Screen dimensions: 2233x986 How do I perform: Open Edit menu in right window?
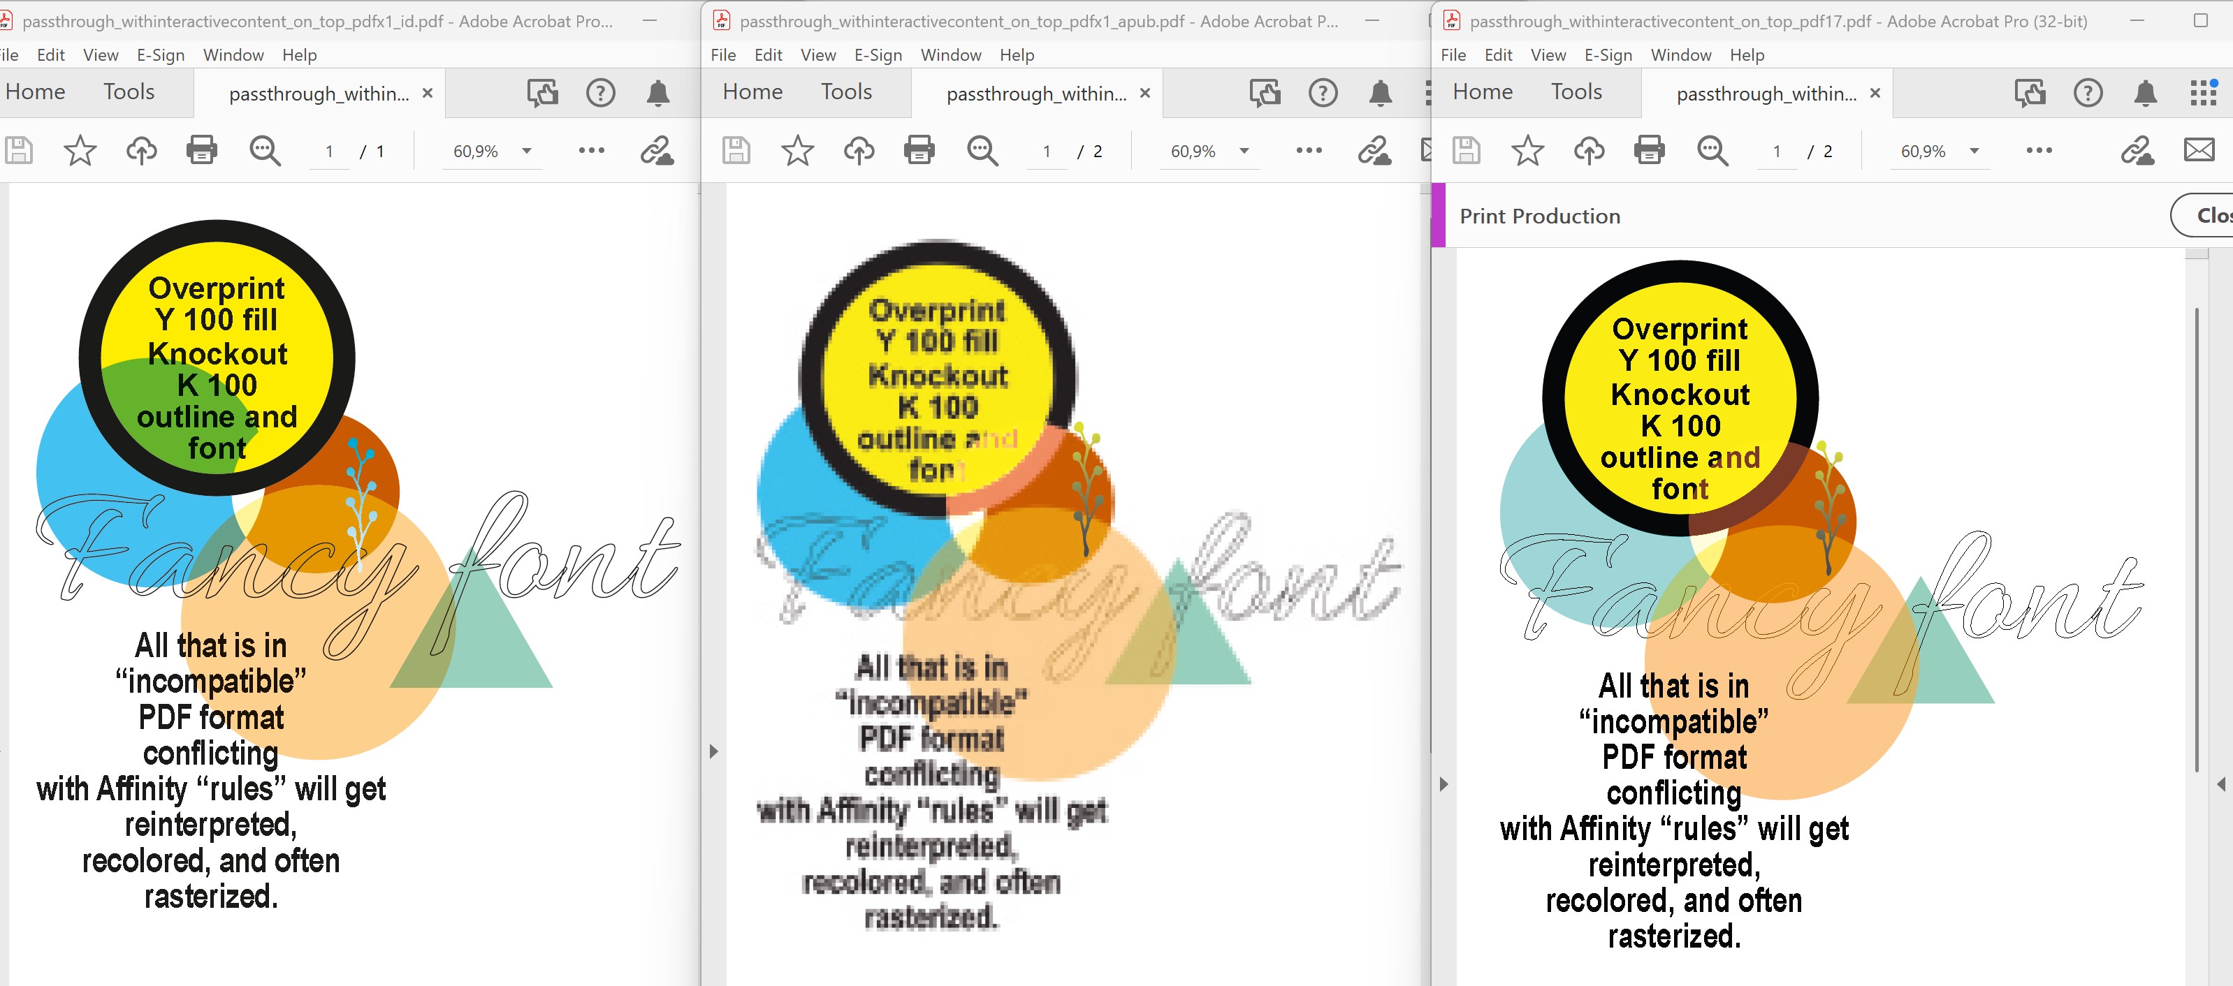[x=1499, y=54]
